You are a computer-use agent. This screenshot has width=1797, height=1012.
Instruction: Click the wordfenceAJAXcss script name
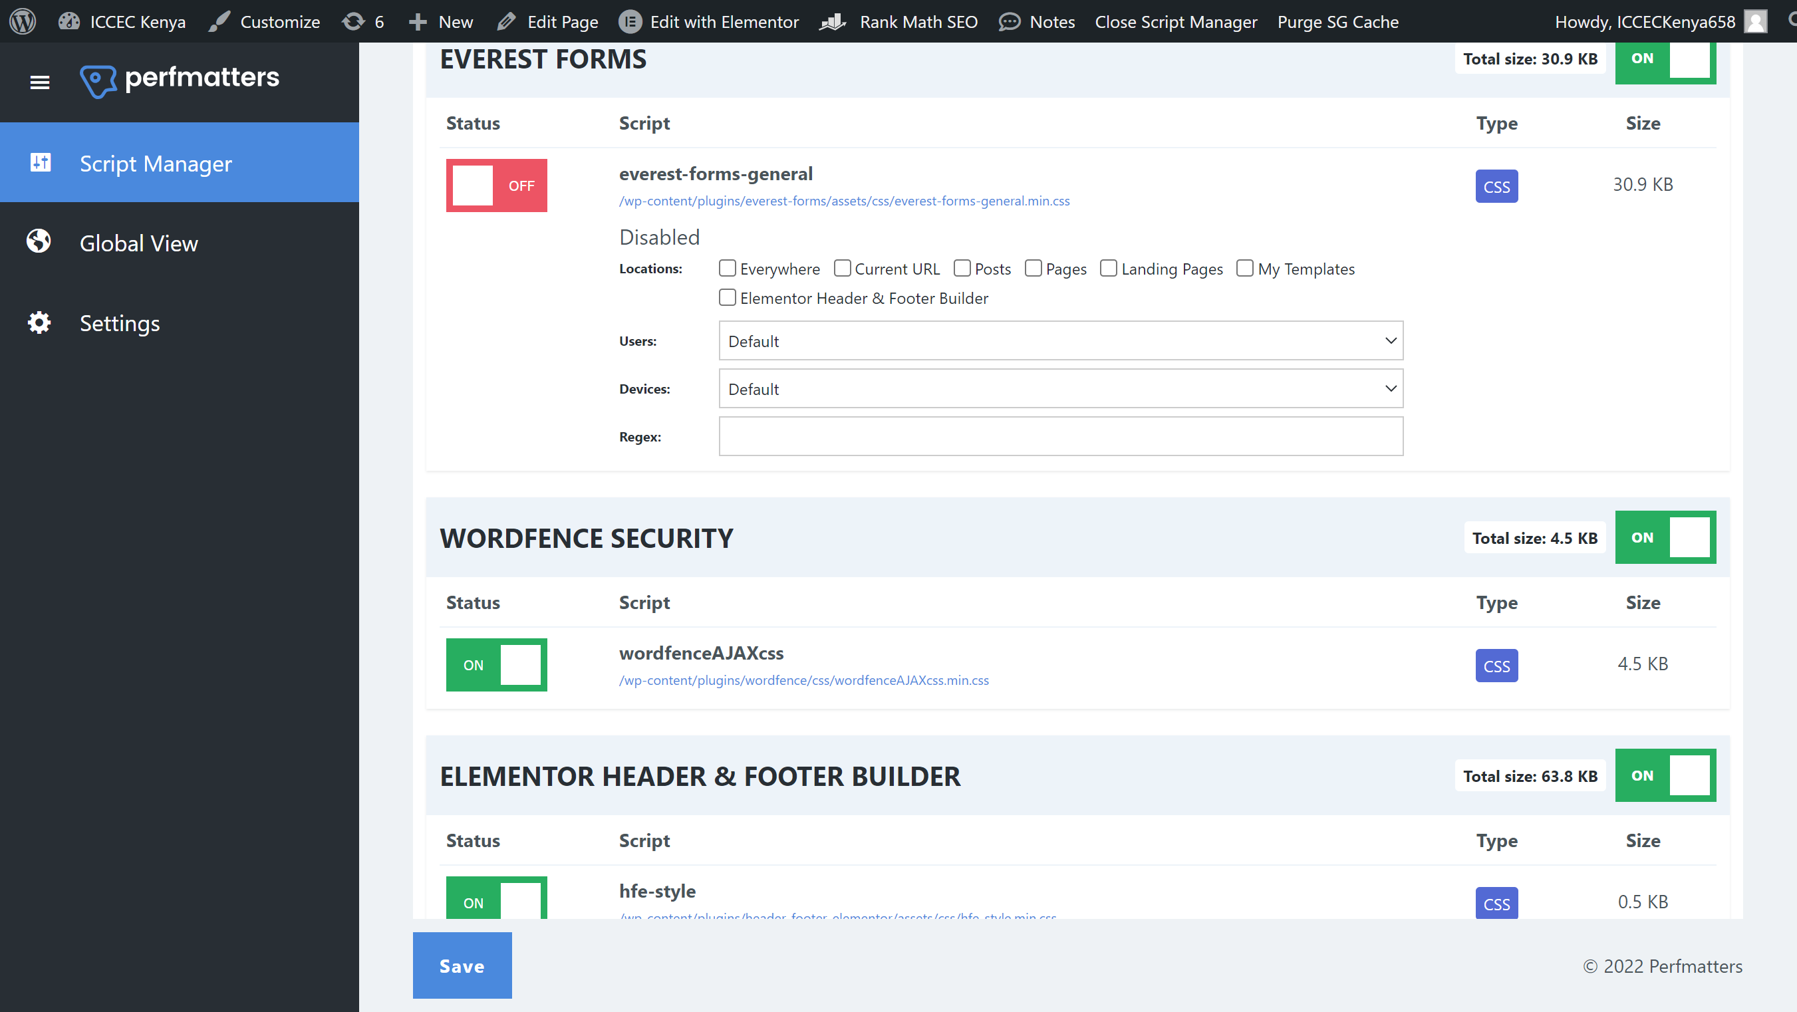coord(701,653)
